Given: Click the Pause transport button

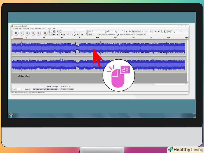Looking at the screenshot, I should click(16, 33).
